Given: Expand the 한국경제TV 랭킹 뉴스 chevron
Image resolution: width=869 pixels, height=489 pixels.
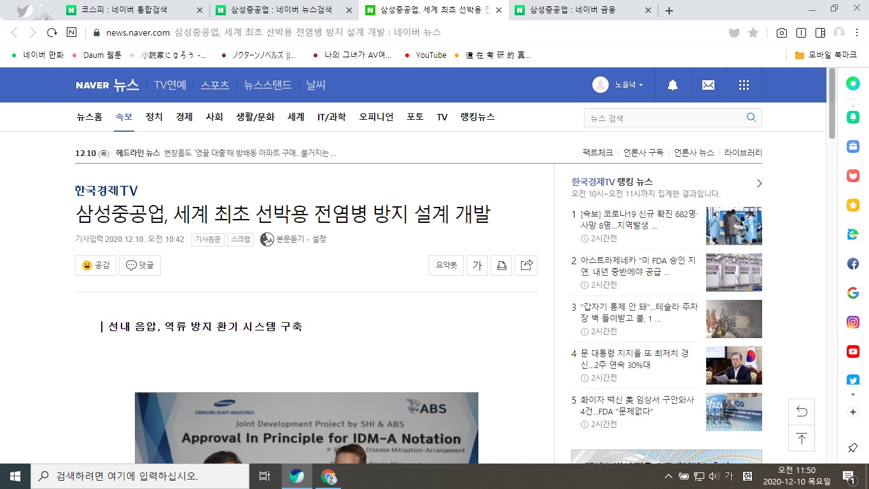Looking at the screenshot, I should click(x=759, y=183).
